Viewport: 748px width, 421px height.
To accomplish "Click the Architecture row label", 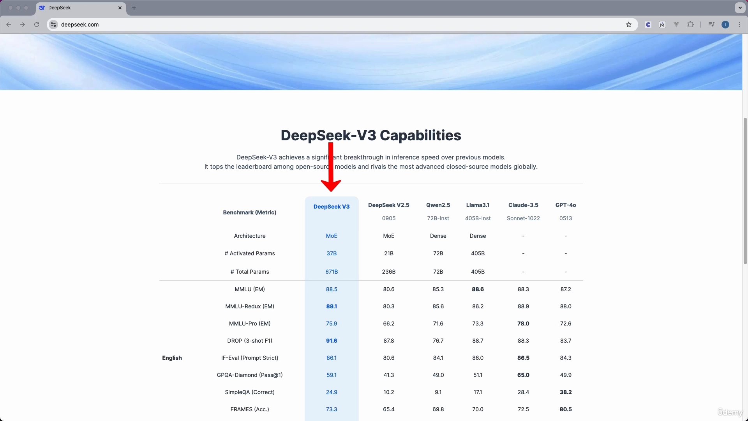I will [250, 236].
